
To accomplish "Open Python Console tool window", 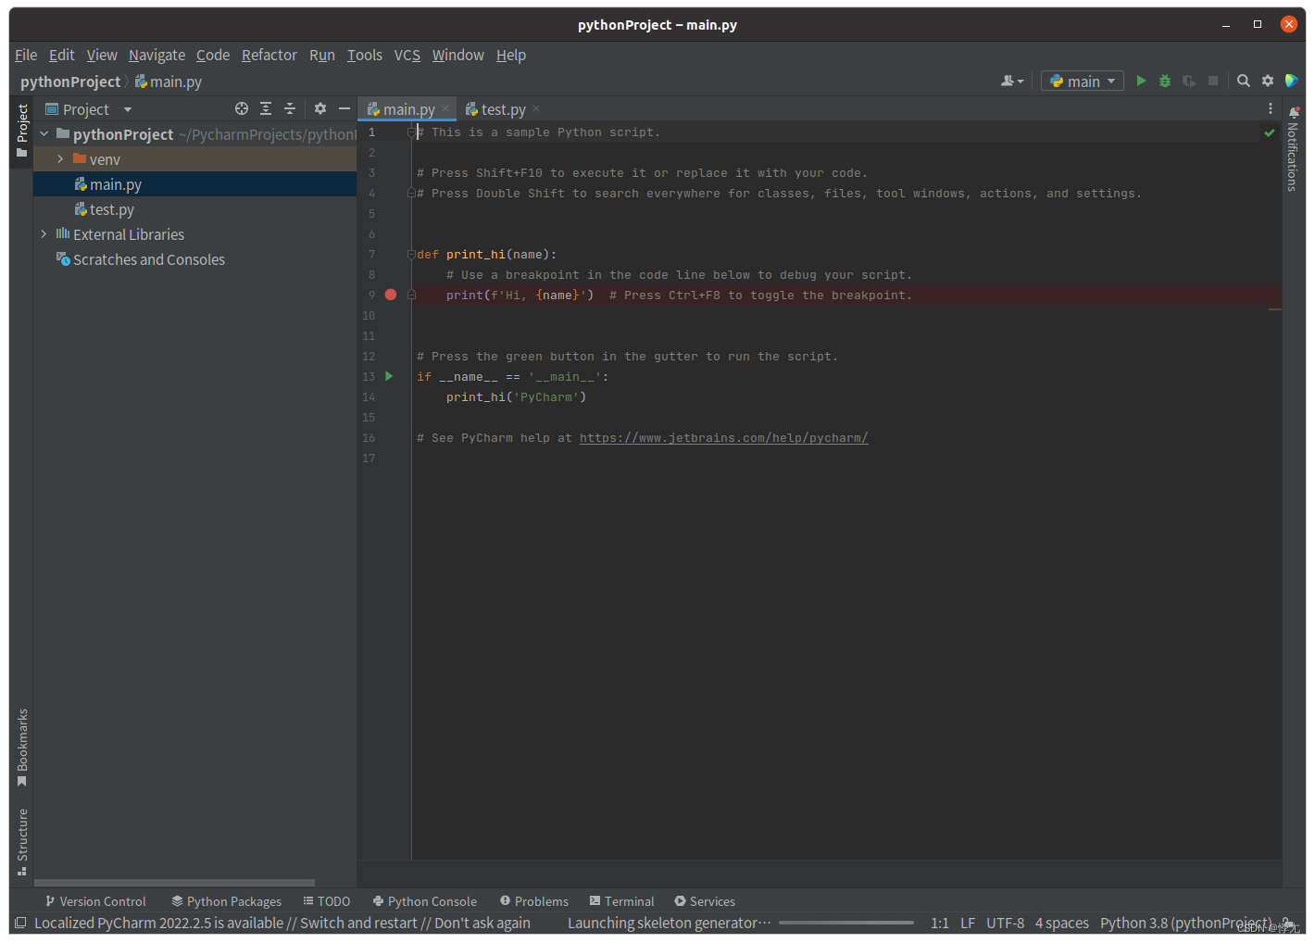I will click(425, 901).
